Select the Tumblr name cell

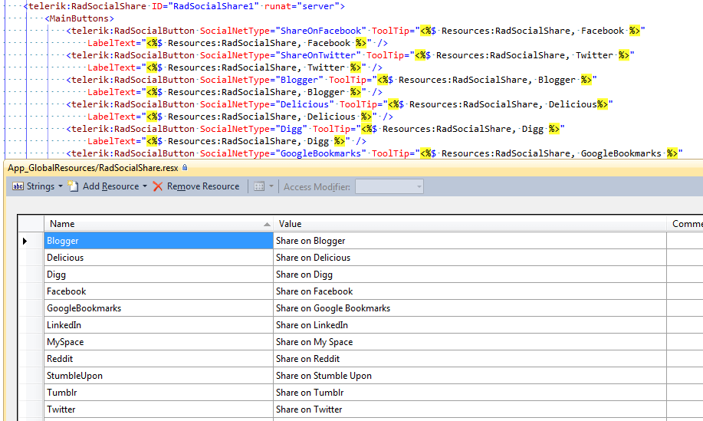click(x=158, y=393)
